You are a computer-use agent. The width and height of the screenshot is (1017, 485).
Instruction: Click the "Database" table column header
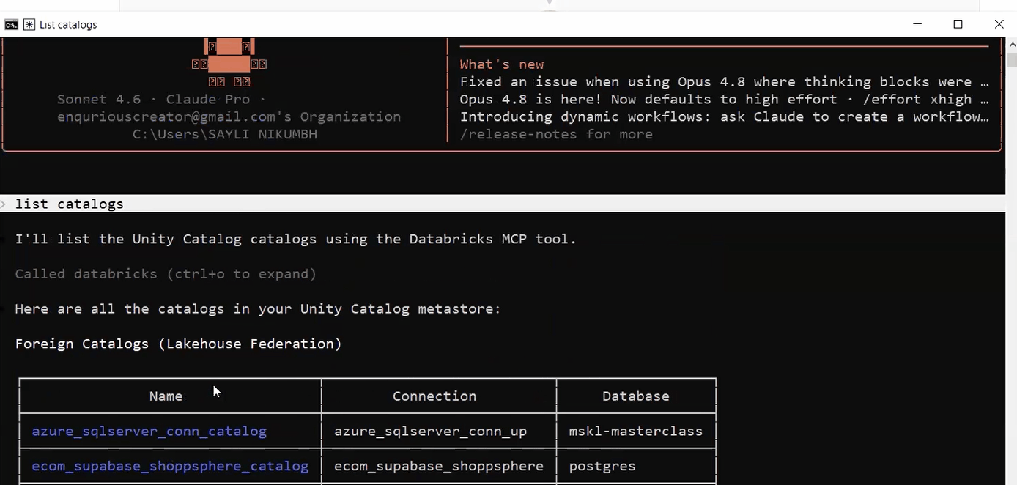tap(636, 396)
